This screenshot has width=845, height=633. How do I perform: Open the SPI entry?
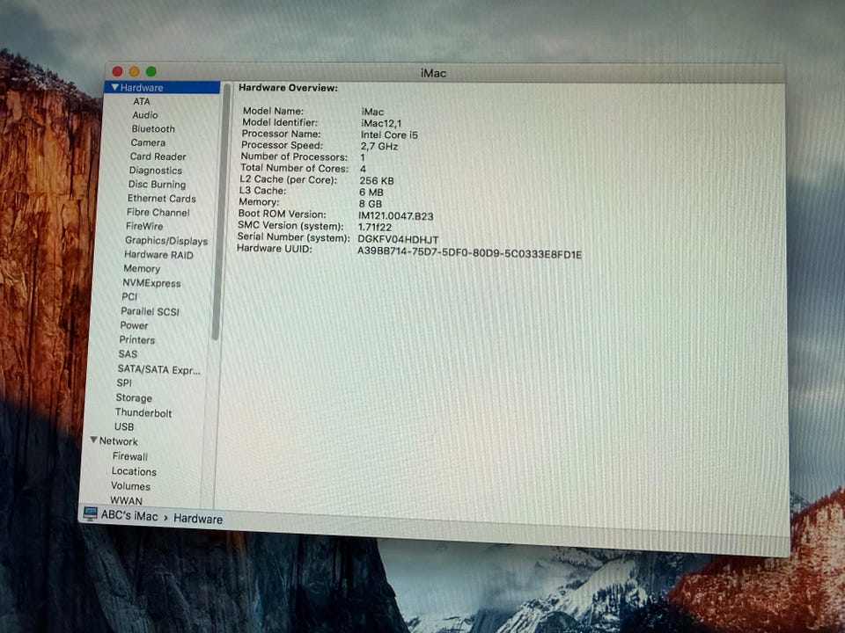[124, 382]
